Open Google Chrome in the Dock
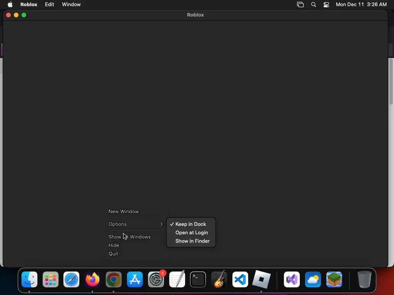This screenshot has height=295, width=394. click(x=114, y=279)
